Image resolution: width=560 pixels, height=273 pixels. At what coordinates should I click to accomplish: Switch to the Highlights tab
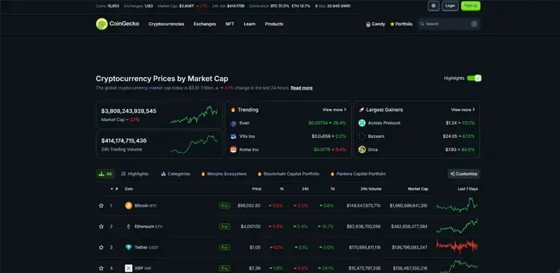click(134, 174)
